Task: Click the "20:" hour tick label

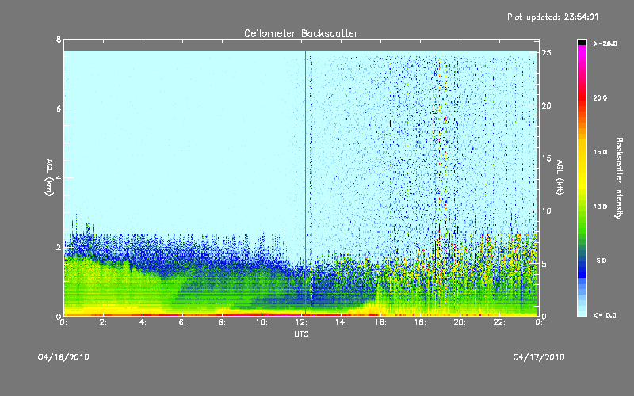Action: tap(460, 322)
